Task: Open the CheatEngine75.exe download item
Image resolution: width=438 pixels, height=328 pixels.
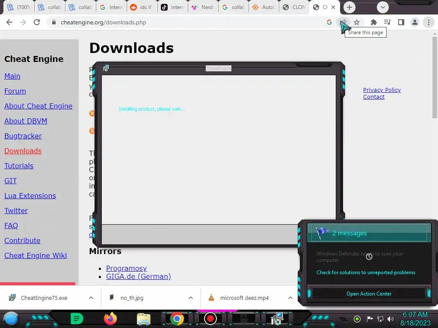Action: 44,298
